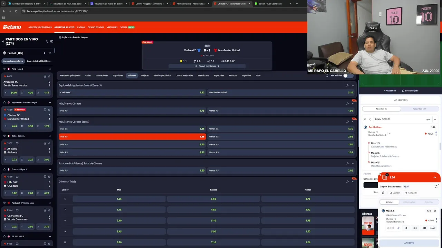Image resolution: width=442 pixels, height=248 pixels.
Task: Collapse the orange bet coupon header
Action: [x=435, y=177]
